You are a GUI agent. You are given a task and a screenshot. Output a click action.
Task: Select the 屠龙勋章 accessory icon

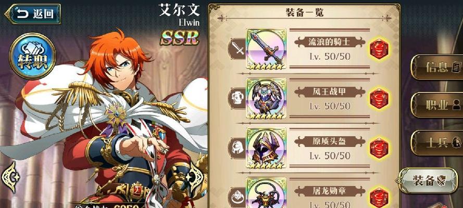click(x=266, y=193)
